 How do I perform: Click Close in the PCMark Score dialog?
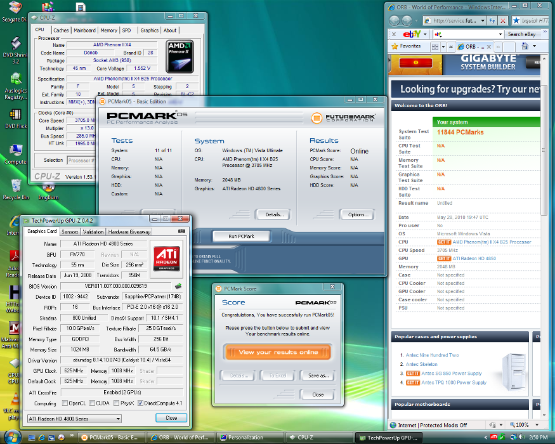[x=318, y=395]
